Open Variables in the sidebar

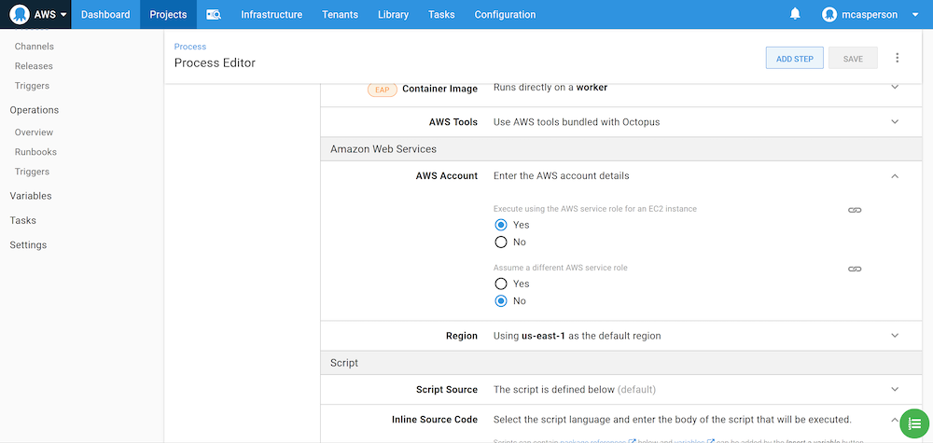[x=31, y=196]
